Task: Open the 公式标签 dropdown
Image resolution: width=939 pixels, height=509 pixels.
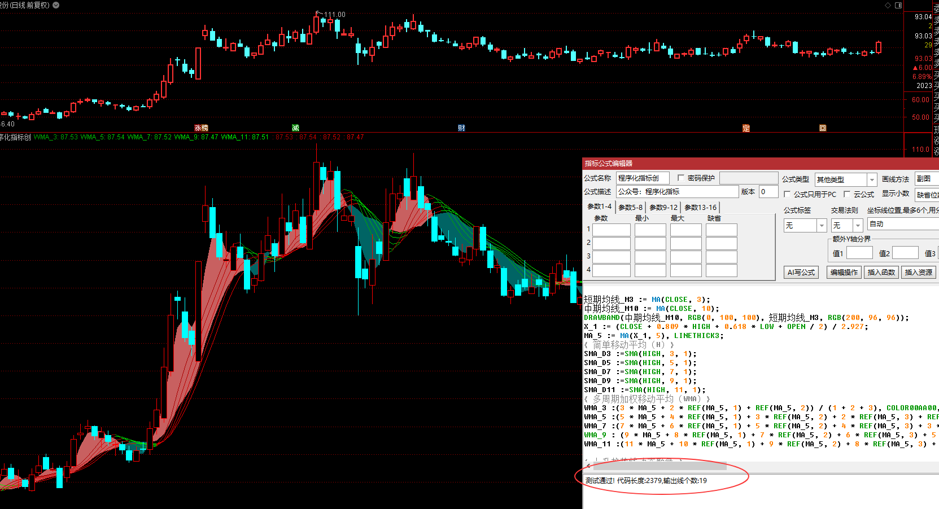Action: (x=822, y=225)
